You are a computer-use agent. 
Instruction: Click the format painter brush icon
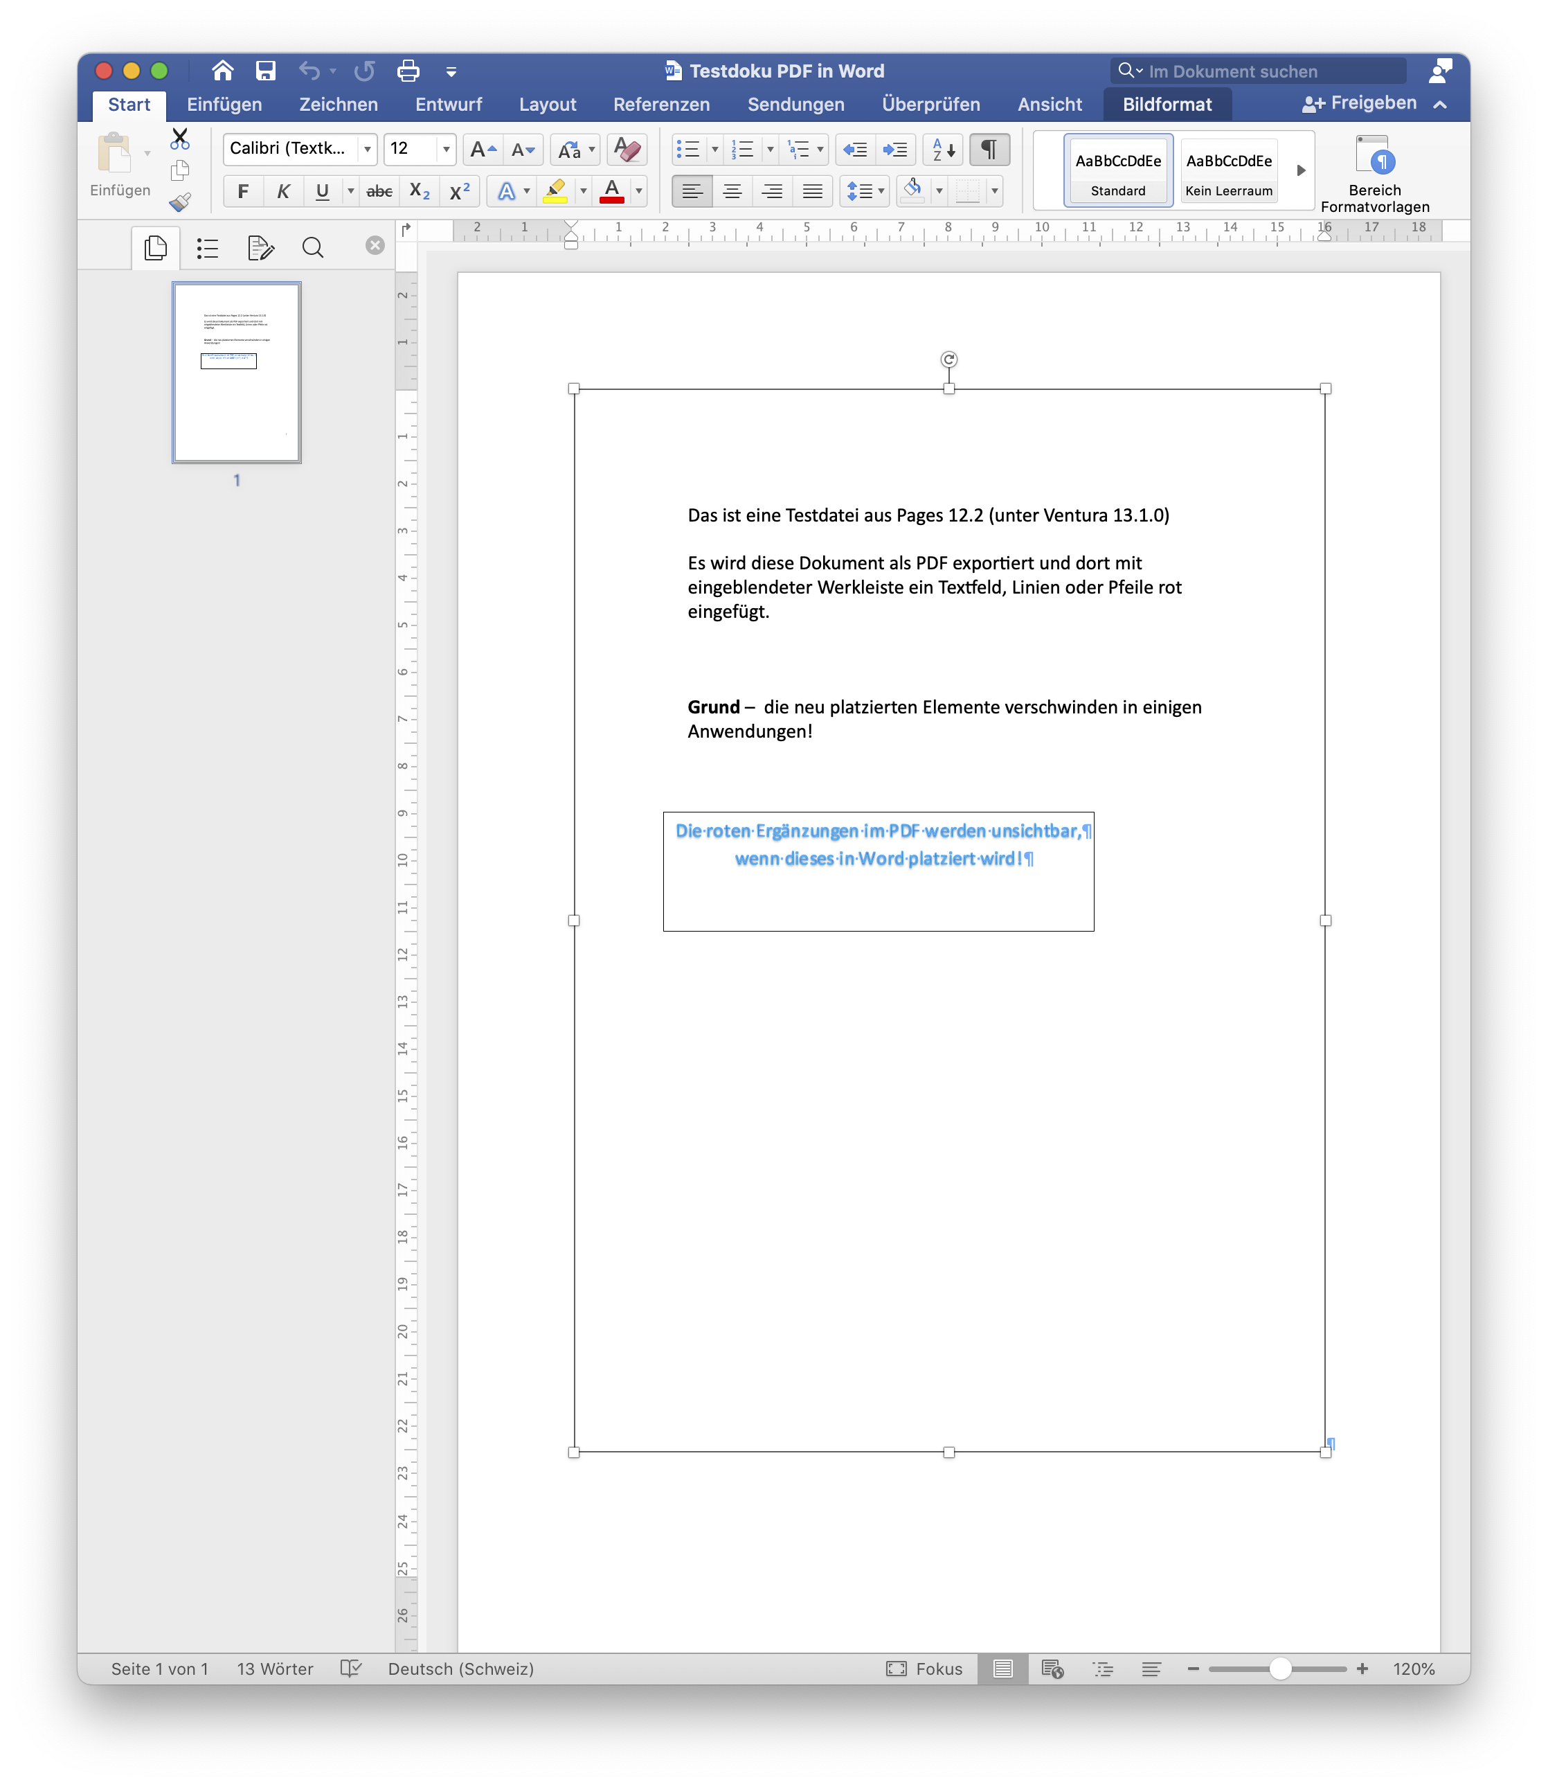180,202
